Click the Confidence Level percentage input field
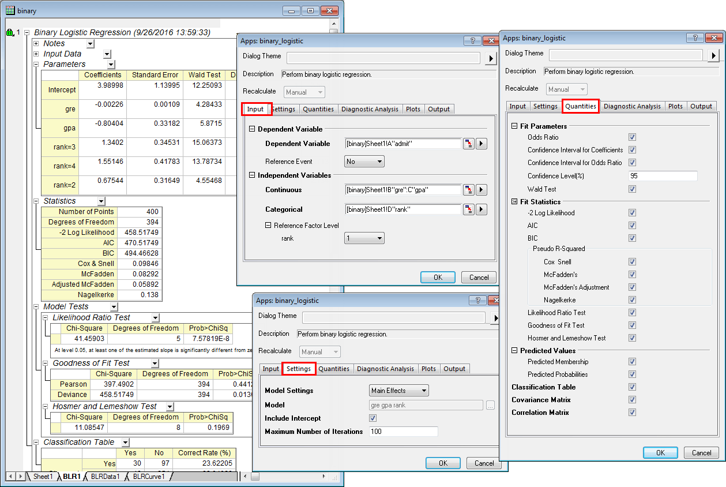Screen dimensions: 726x487 point(663,175)
